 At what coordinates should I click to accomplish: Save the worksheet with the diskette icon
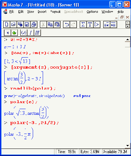coord(27,25)
